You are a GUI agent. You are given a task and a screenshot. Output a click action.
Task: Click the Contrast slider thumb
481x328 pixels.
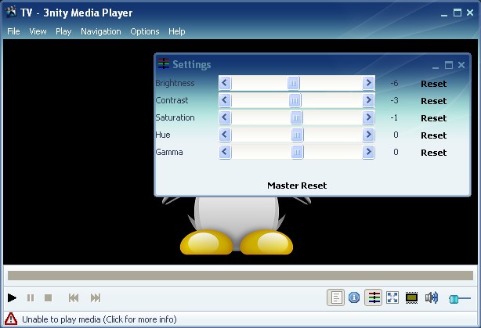coord(295,100)
